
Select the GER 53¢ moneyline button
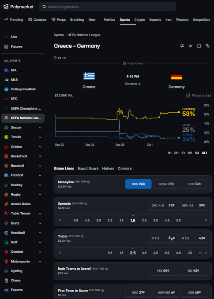click(195, 184)
